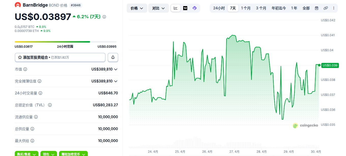Image resolution: width=346 pixels, height=156 pixels.
Task: Select the 全部 time range
Action: click(306, 8)
